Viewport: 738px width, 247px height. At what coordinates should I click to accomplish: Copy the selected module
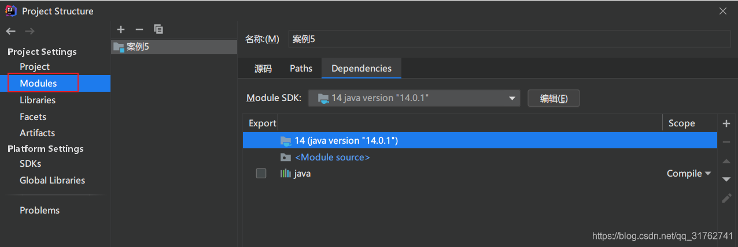[158, 29]
